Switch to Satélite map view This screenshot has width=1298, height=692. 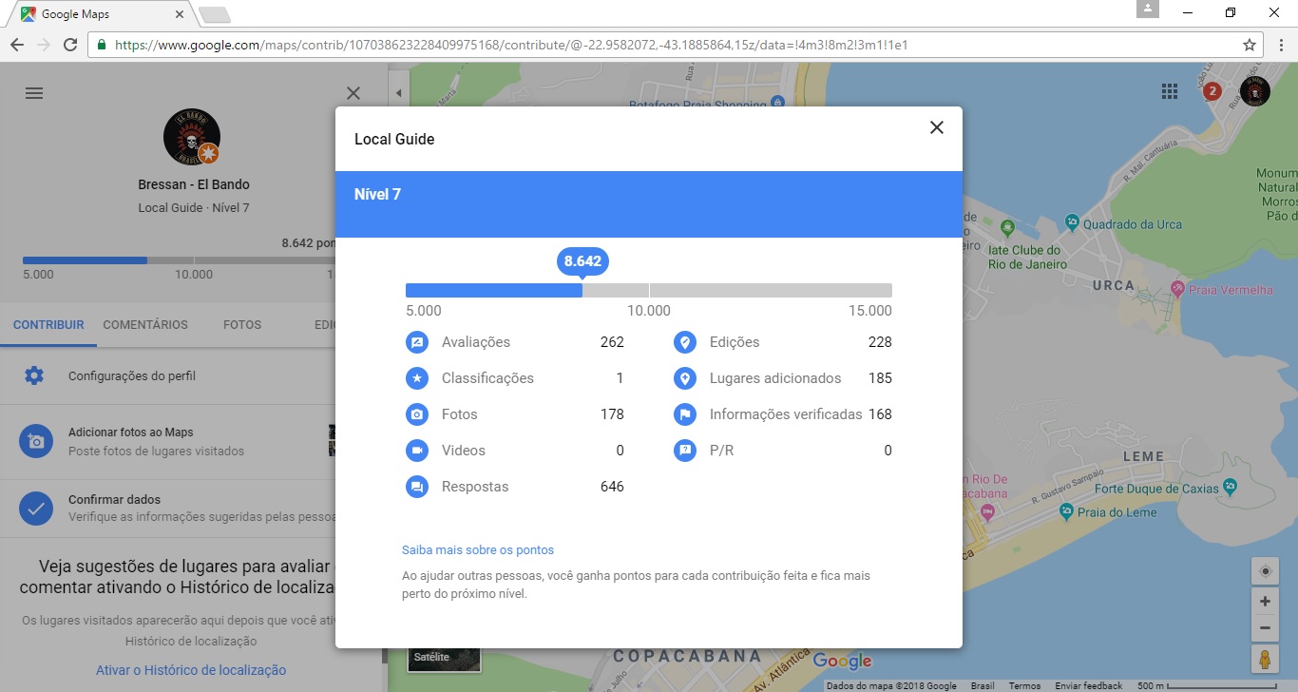click(x=444, y=660)
